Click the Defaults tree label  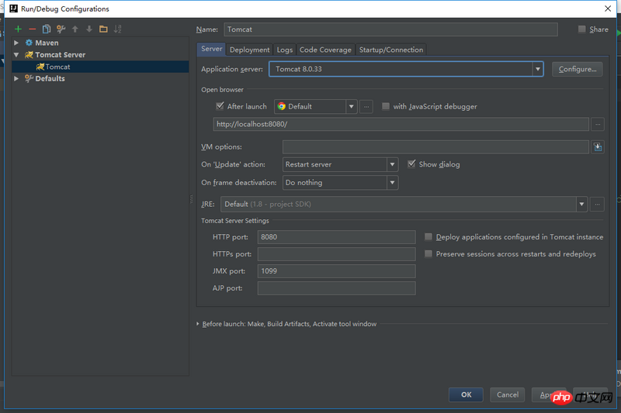[x=50, y=78]
